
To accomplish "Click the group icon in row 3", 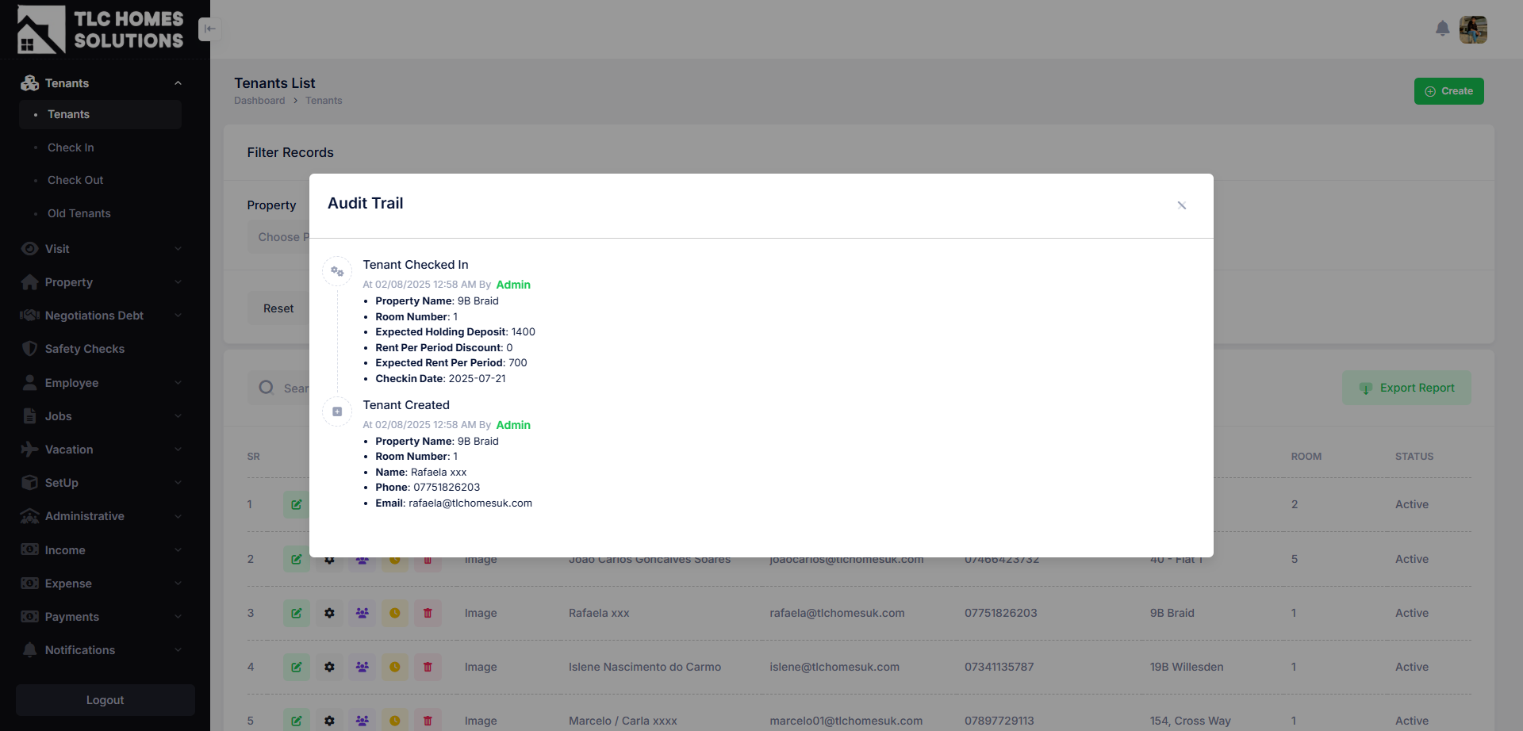I will click(362, 613).
